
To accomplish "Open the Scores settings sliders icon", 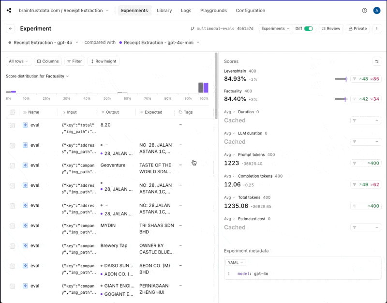I will click(377, 61).
